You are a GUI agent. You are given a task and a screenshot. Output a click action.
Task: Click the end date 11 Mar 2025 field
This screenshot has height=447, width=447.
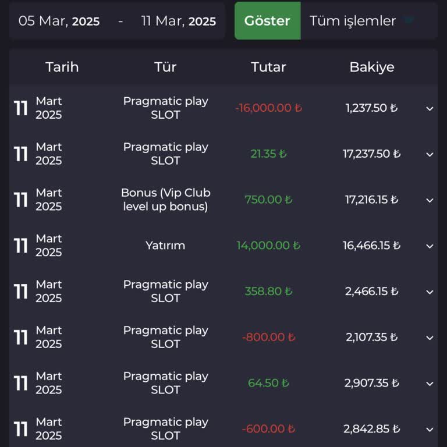pos(178,22)
